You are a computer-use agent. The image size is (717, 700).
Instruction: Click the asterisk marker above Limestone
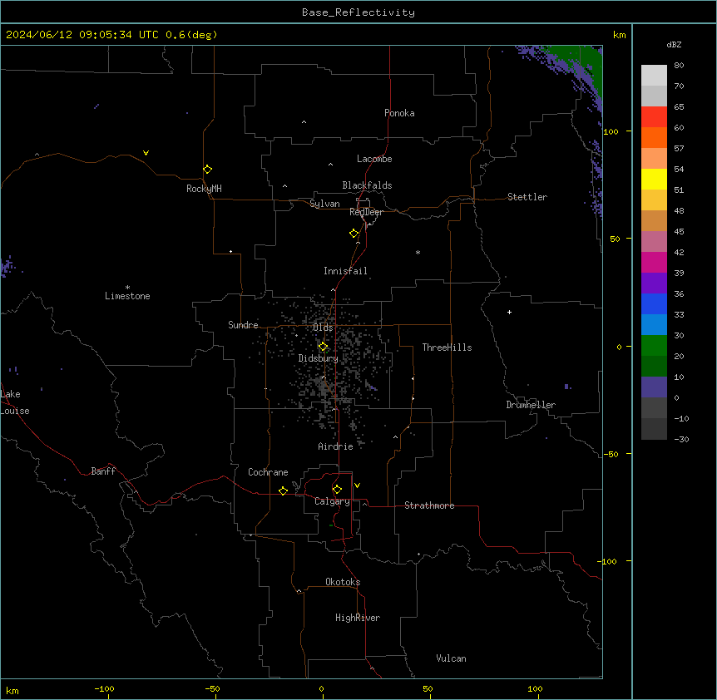pos(127,287)
